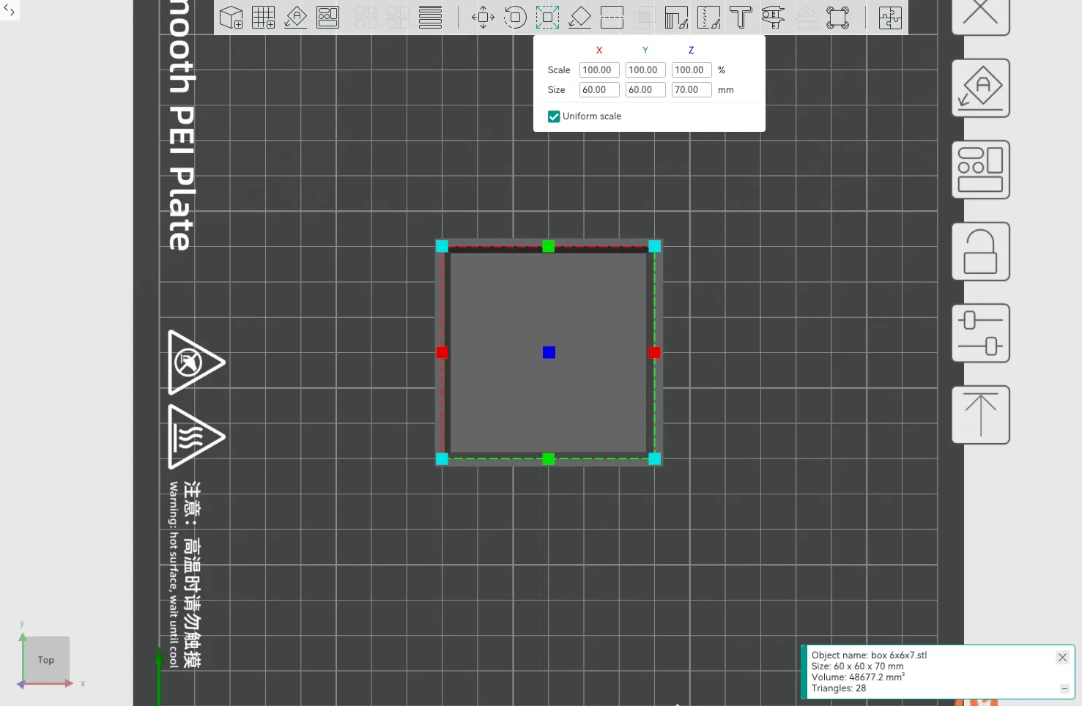Click the upward arrow plate button
This screenshot has height=706, width=1082.
981,415
